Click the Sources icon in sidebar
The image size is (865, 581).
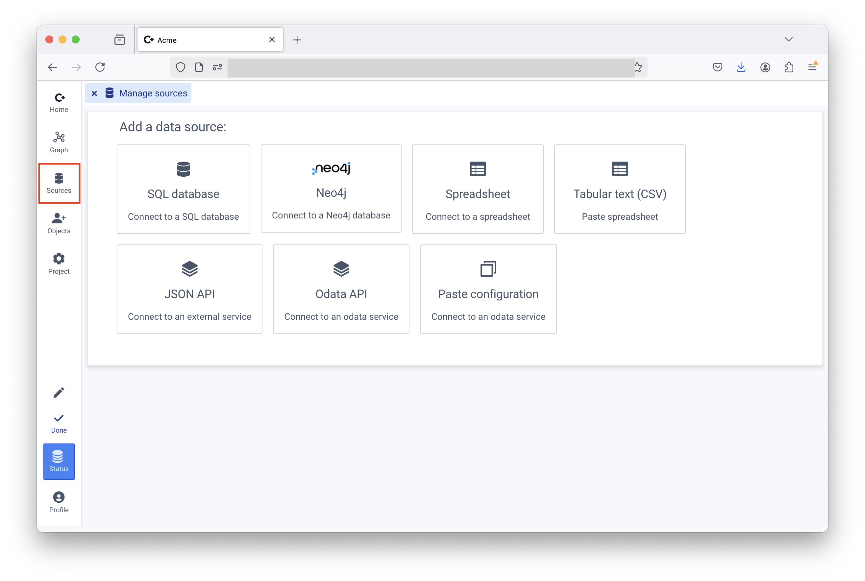pyautogui.click(x=59, y=178)
